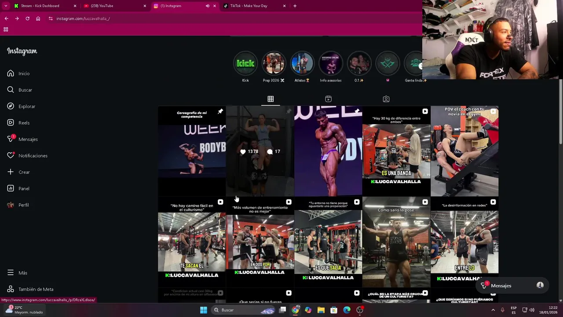This screenshot has width=563, height=317.
Task: Open the 0.1 story highlight
Action: 359,63
